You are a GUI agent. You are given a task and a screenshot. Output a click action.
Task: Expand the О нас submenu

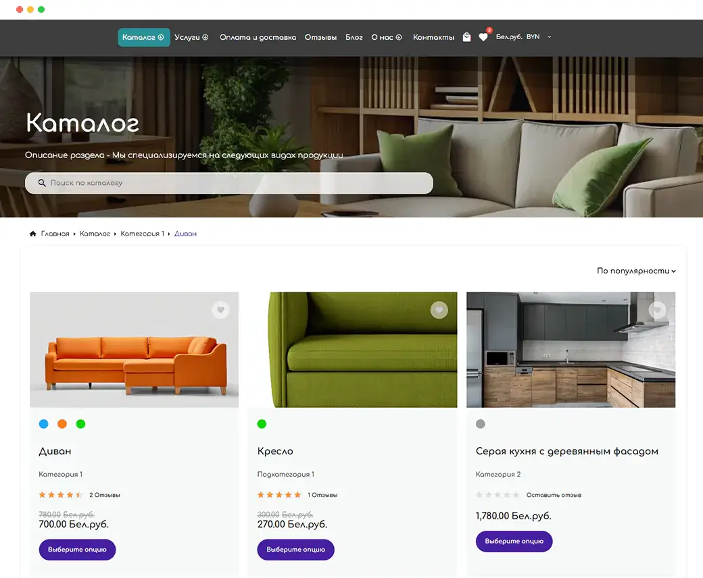point(399,37)
